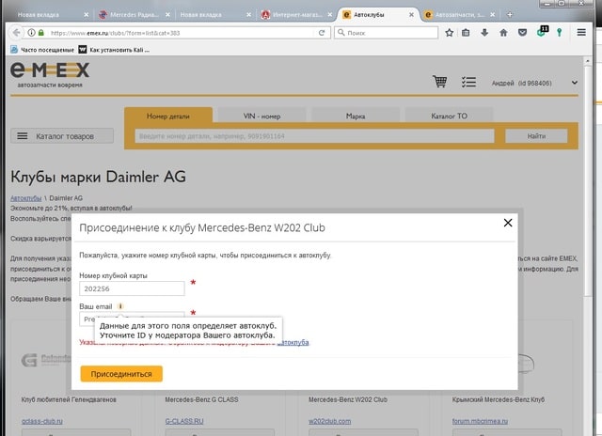Click the green padlock security icon
The width and height of the screenshot is (602, 436).
41,33
